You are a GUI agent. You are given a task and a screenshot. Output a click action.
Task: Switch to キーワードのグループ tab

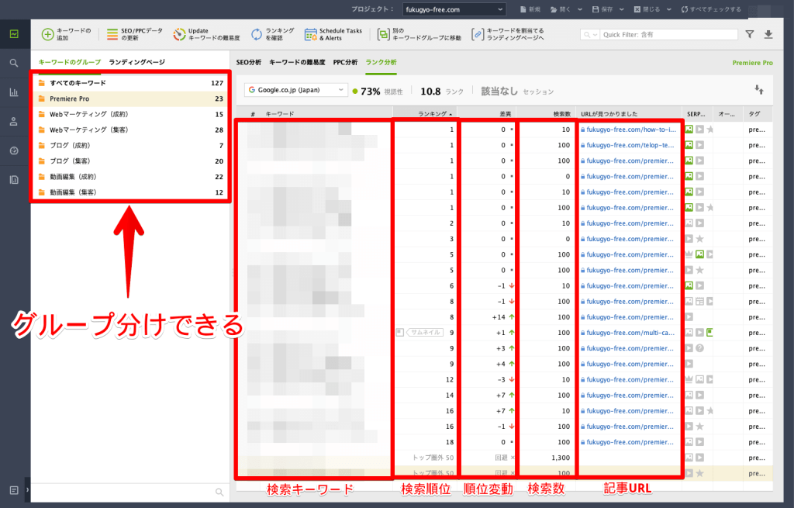click(69, 62)
